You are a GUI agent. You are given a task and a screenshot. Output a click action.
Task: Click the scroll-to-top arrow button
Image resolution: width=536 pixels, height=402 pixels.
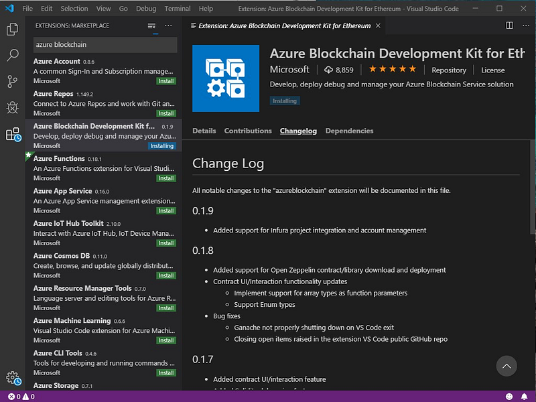tap(507, 366)
